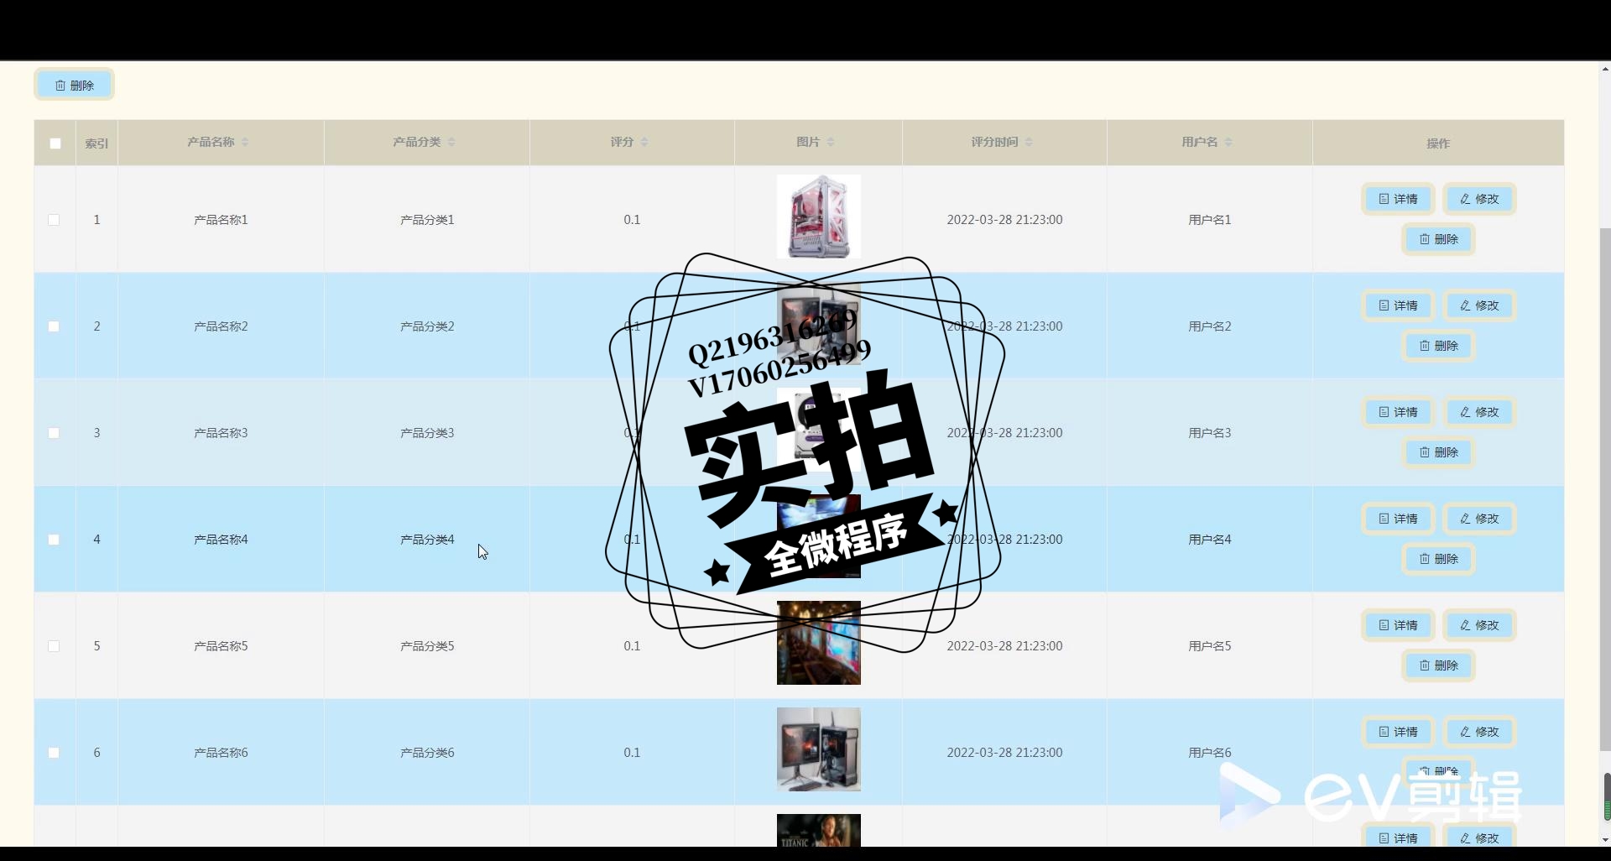Click the 产品名称1 cell

[221, 220]
